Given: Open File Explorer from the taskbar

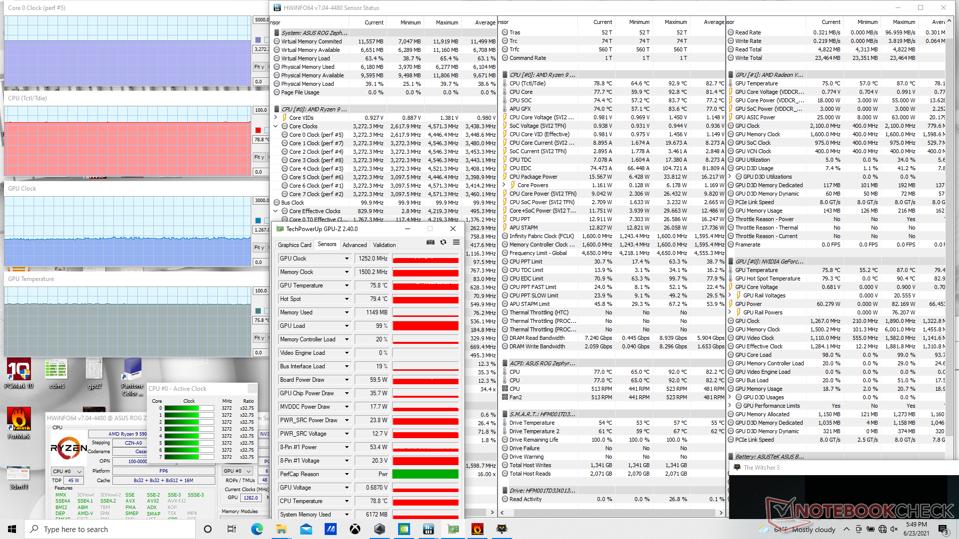Looking at the screenshot, I should [x=281, y=529].
